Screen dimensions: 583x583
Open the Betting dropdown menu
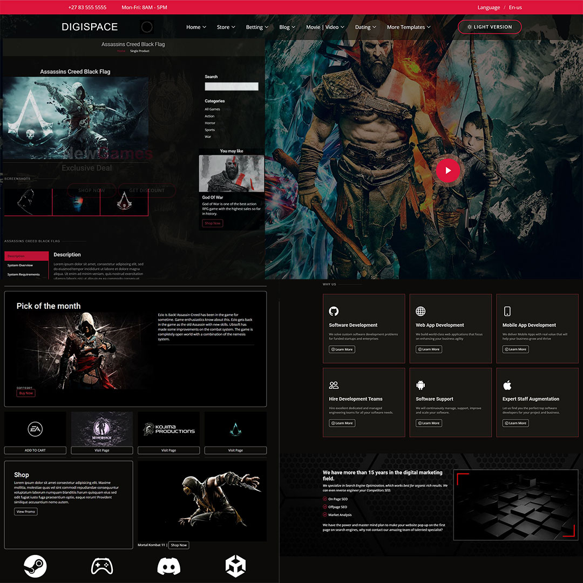pyautogui.click(x=257, y=27)
